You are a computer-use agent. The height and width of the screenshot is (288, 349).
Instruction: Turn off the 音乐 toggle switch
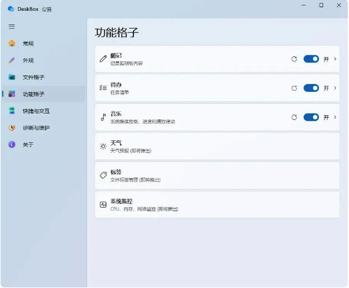click(x=311, y=117)
